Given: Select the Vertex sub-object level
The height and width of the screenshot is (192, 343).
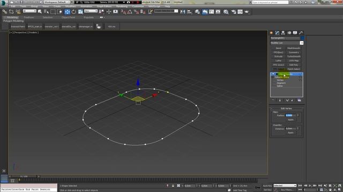Looking at the screenshot, I should point(280,80).
